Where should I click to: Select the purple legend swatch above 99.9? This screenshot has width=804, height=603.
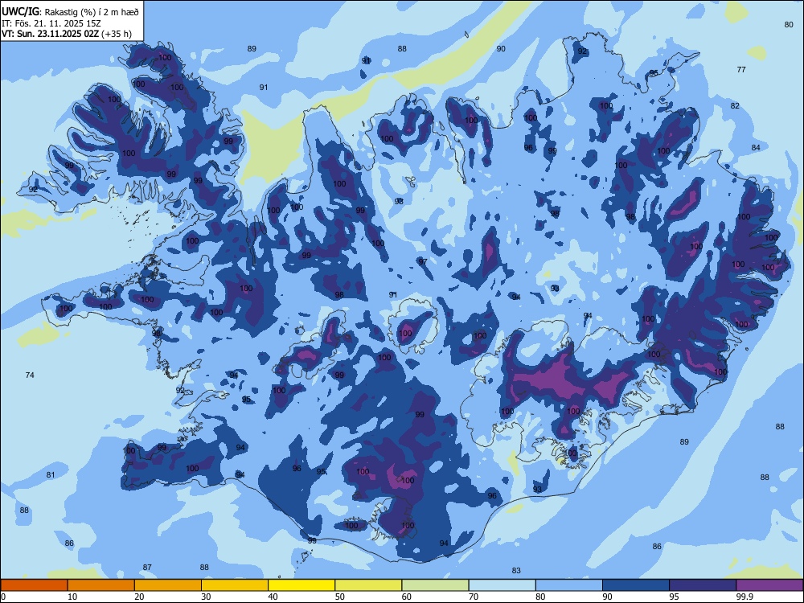coord(769,585)
